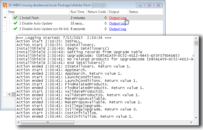Click the current-row arrow indicator next to step 1
The image size is (203, 130).
pos(4,18)
